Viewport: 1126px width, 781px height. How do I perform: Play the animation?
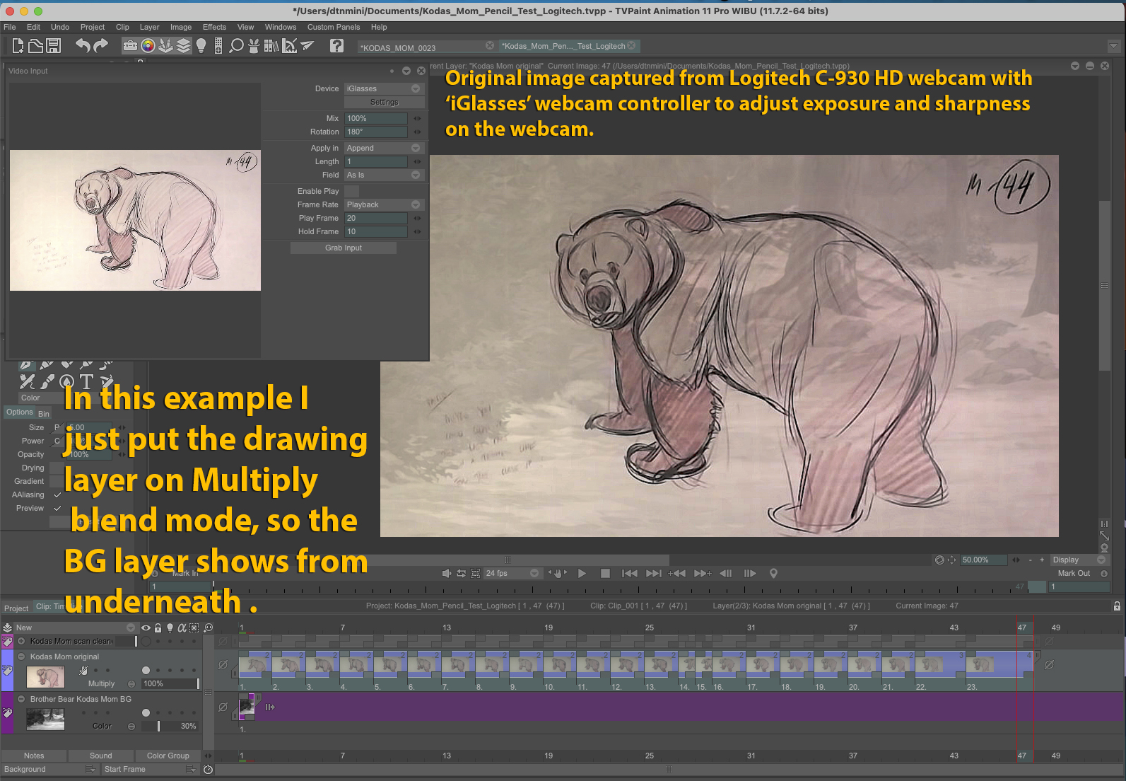click(582, 573)
